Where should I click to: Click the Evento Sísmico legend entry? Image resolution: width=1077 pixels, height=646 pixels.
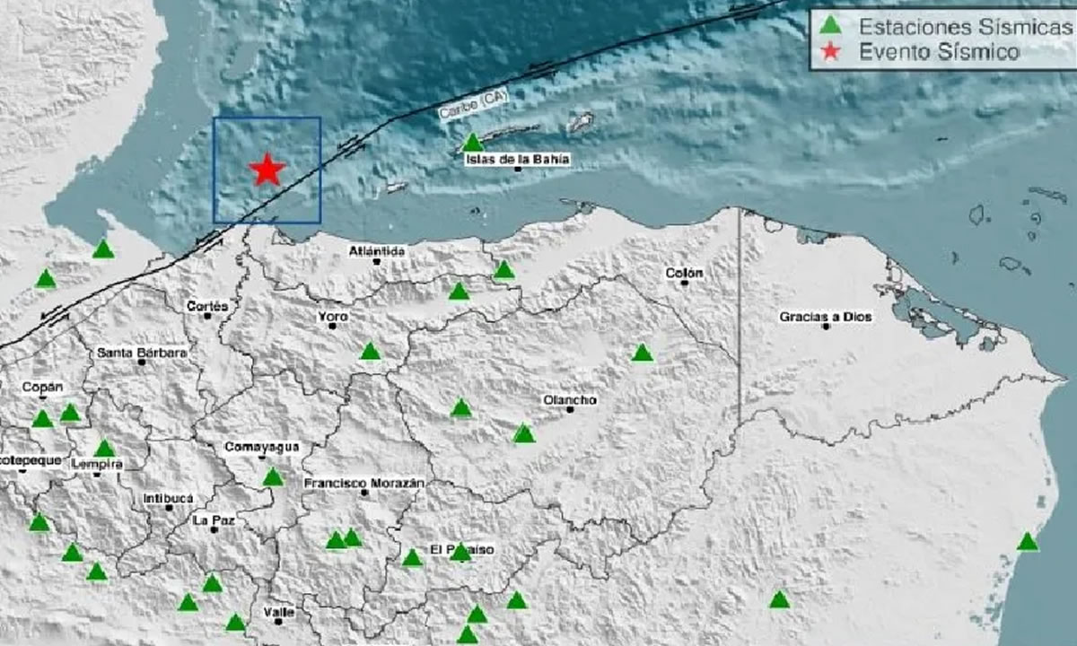(x=939, y=52)
